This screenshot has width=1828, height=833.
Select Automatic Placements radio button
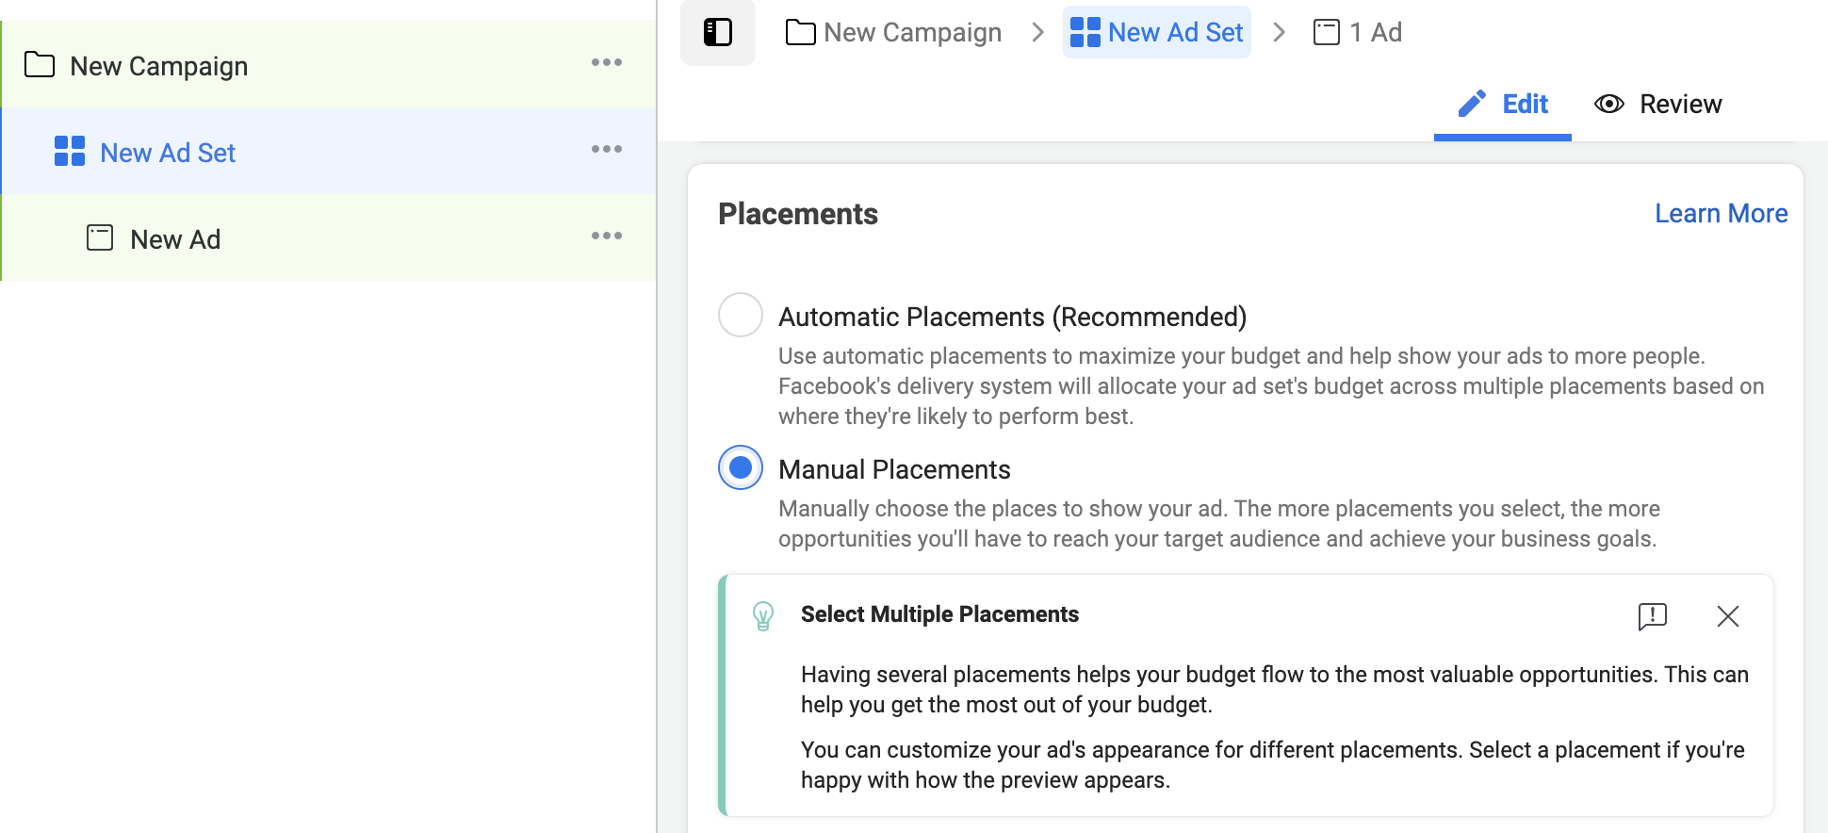741,315
